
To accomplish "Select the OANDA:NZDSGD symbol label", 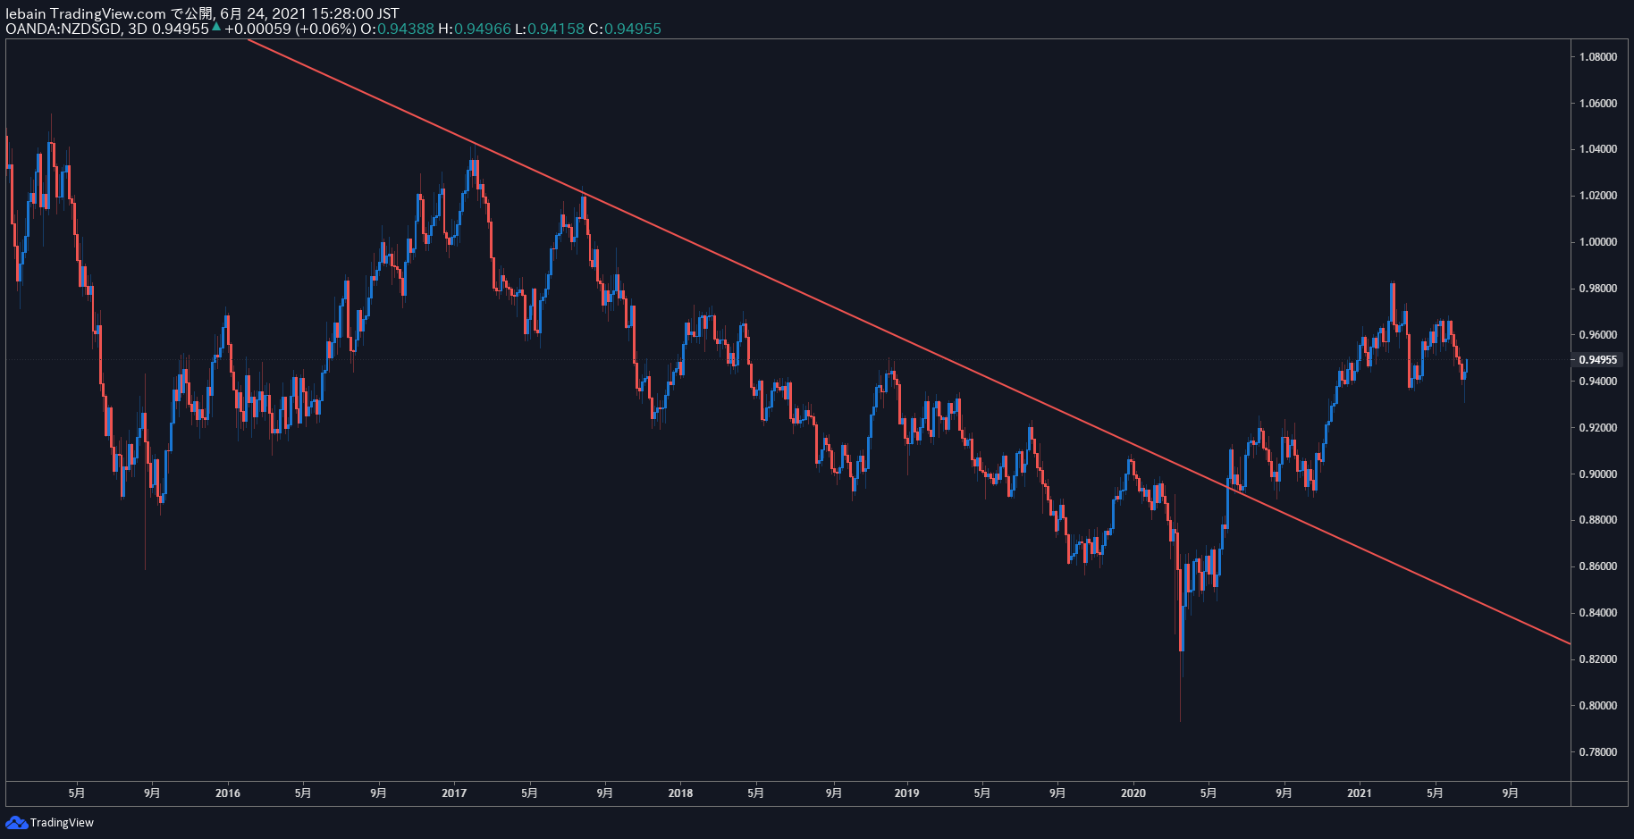I will [x=63, y=29].
